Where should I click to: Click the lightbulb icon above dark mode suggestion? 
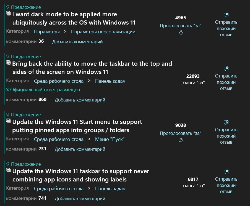tap(8, 7)
